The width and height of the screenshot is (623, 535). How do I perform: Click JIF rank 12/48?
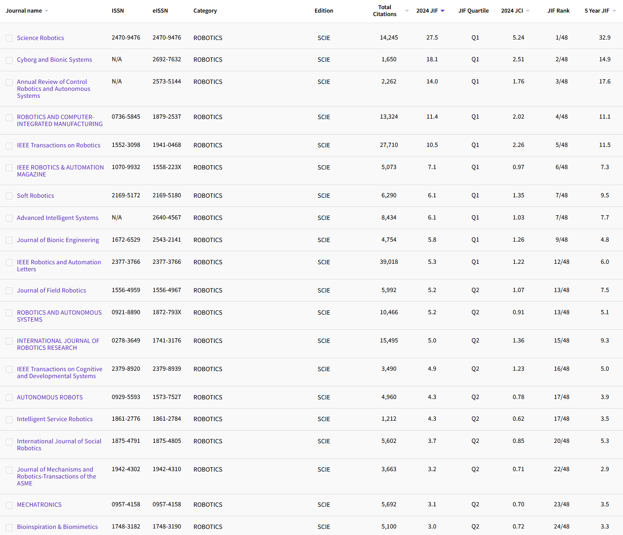coord(562,262)
